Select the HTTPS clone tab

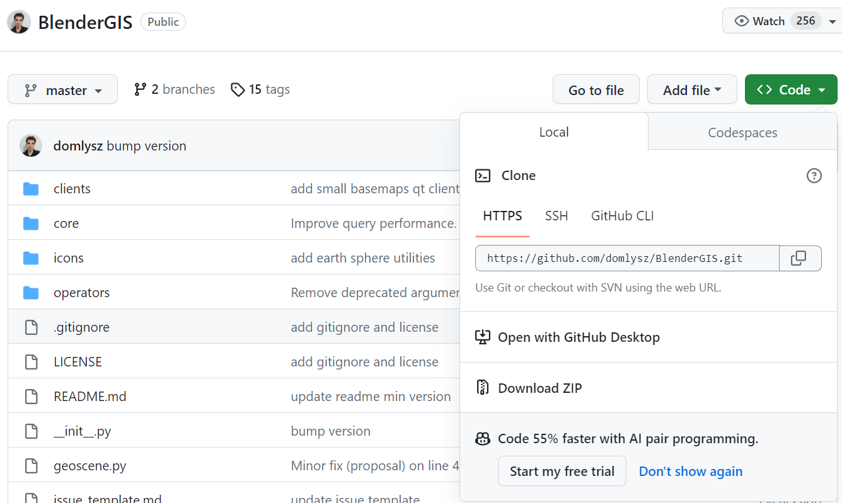coord(502,216)
